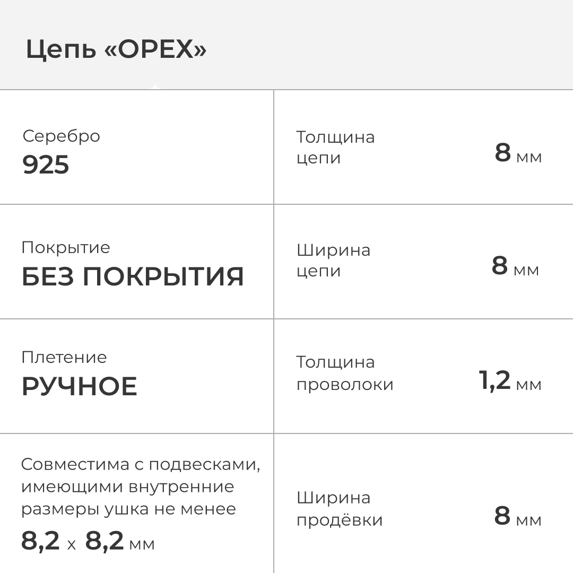Click the chain thickness value 8 мм
This screenshot has height=573, width=573.
(x=518, y=153)
